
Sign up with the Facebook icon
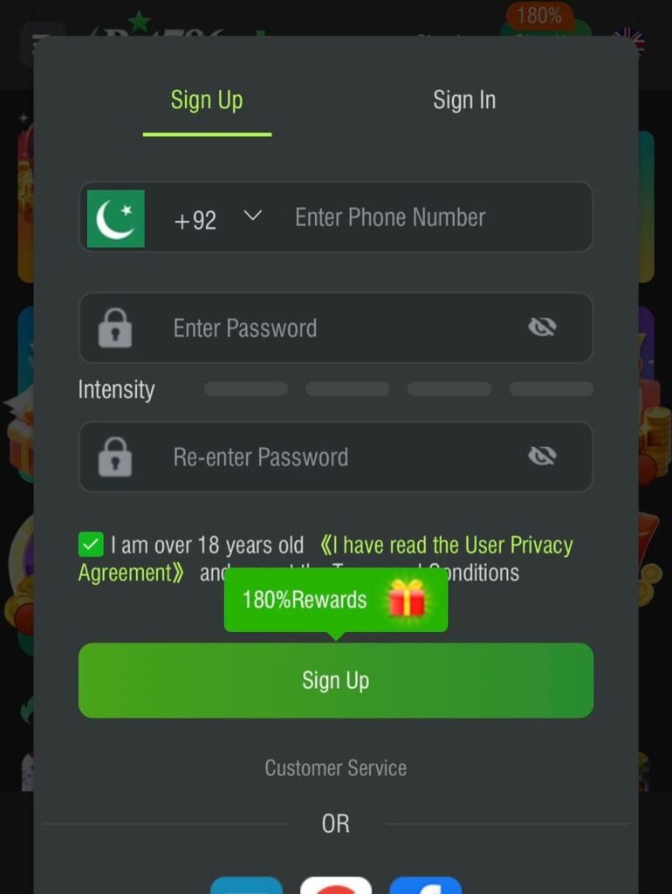(425, 885)
